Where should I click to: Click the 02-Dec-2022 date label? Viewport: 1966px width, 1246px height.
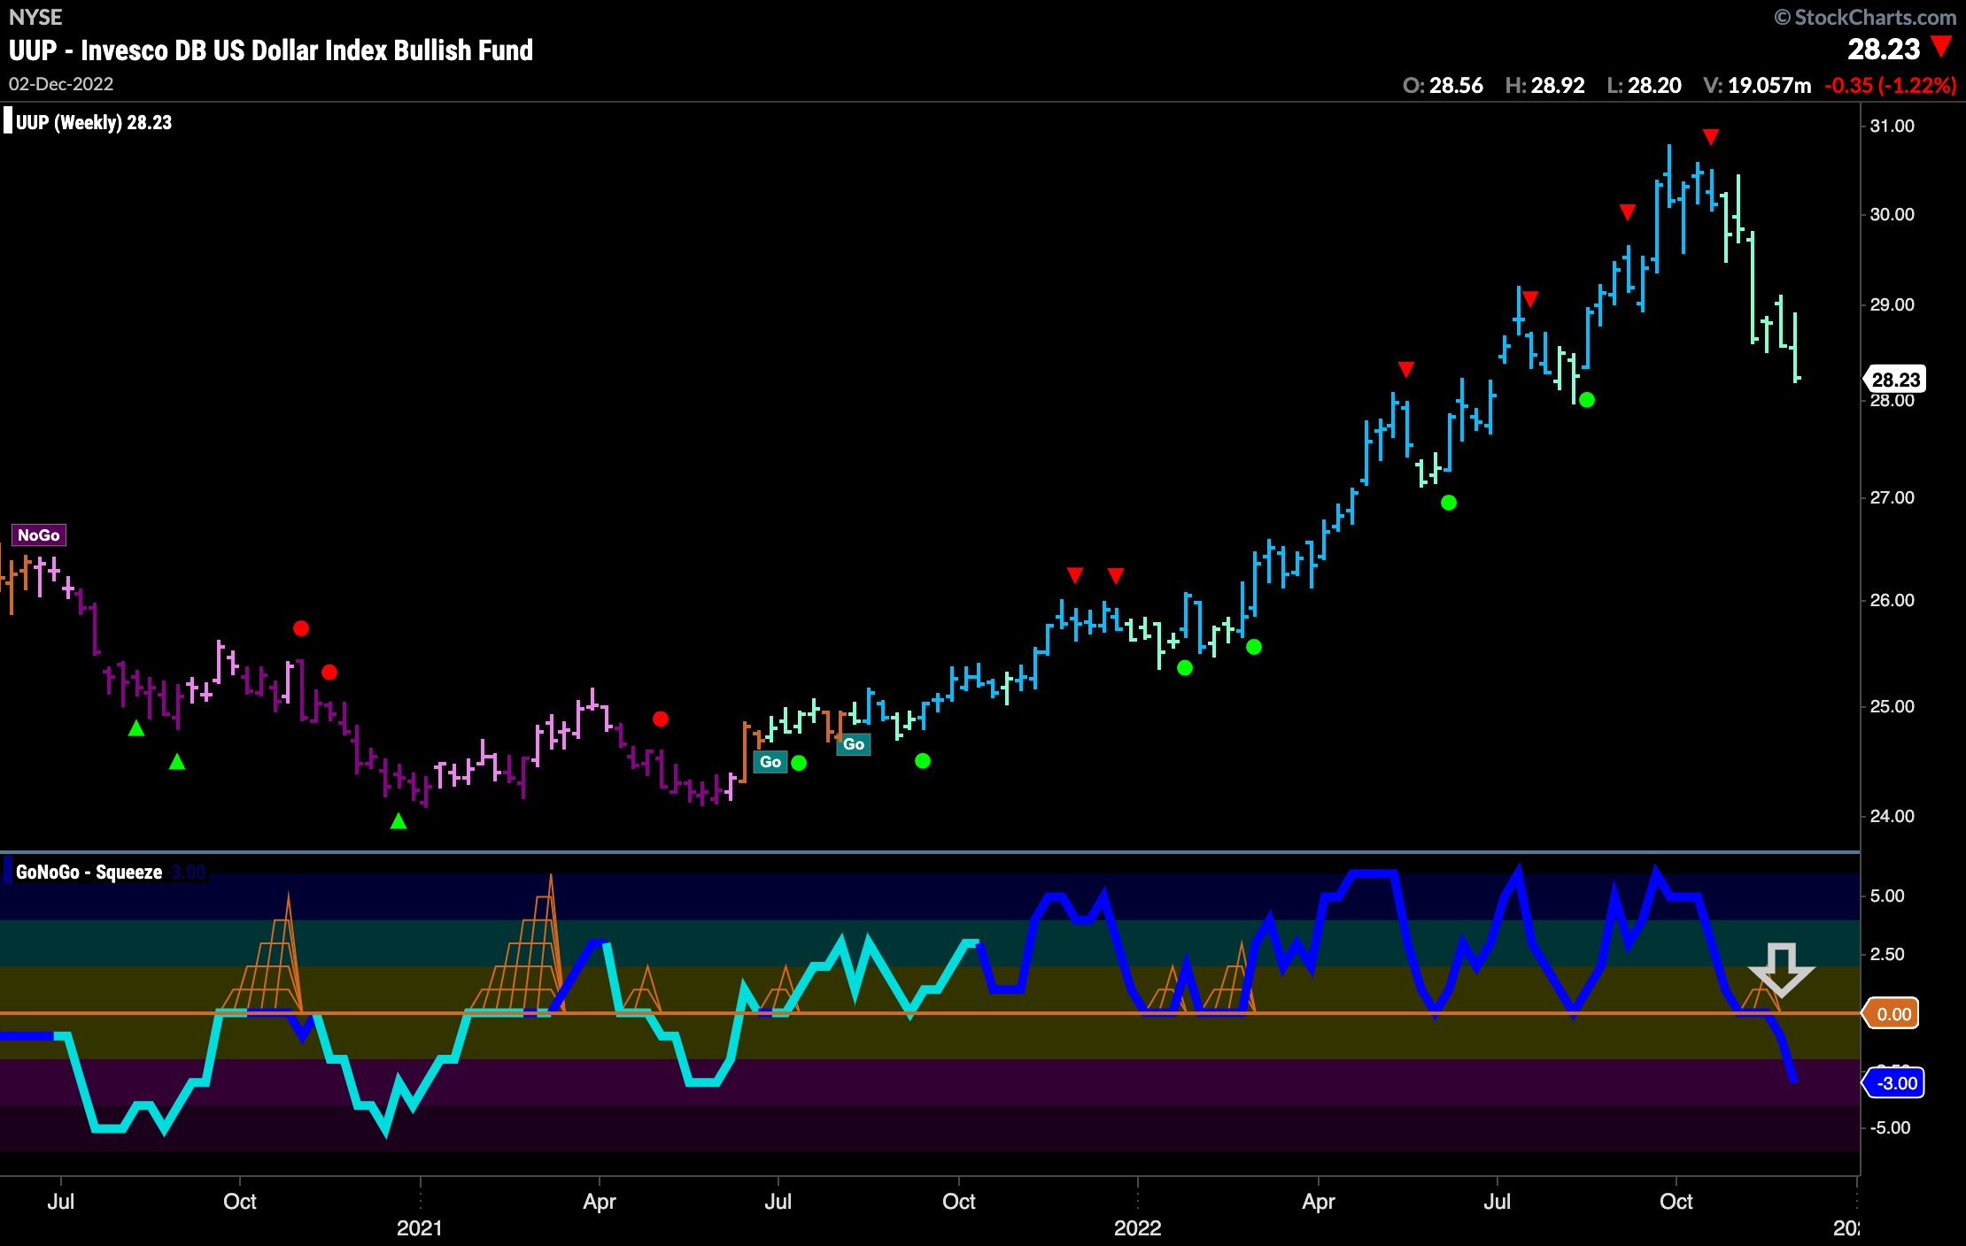(61, 84)
